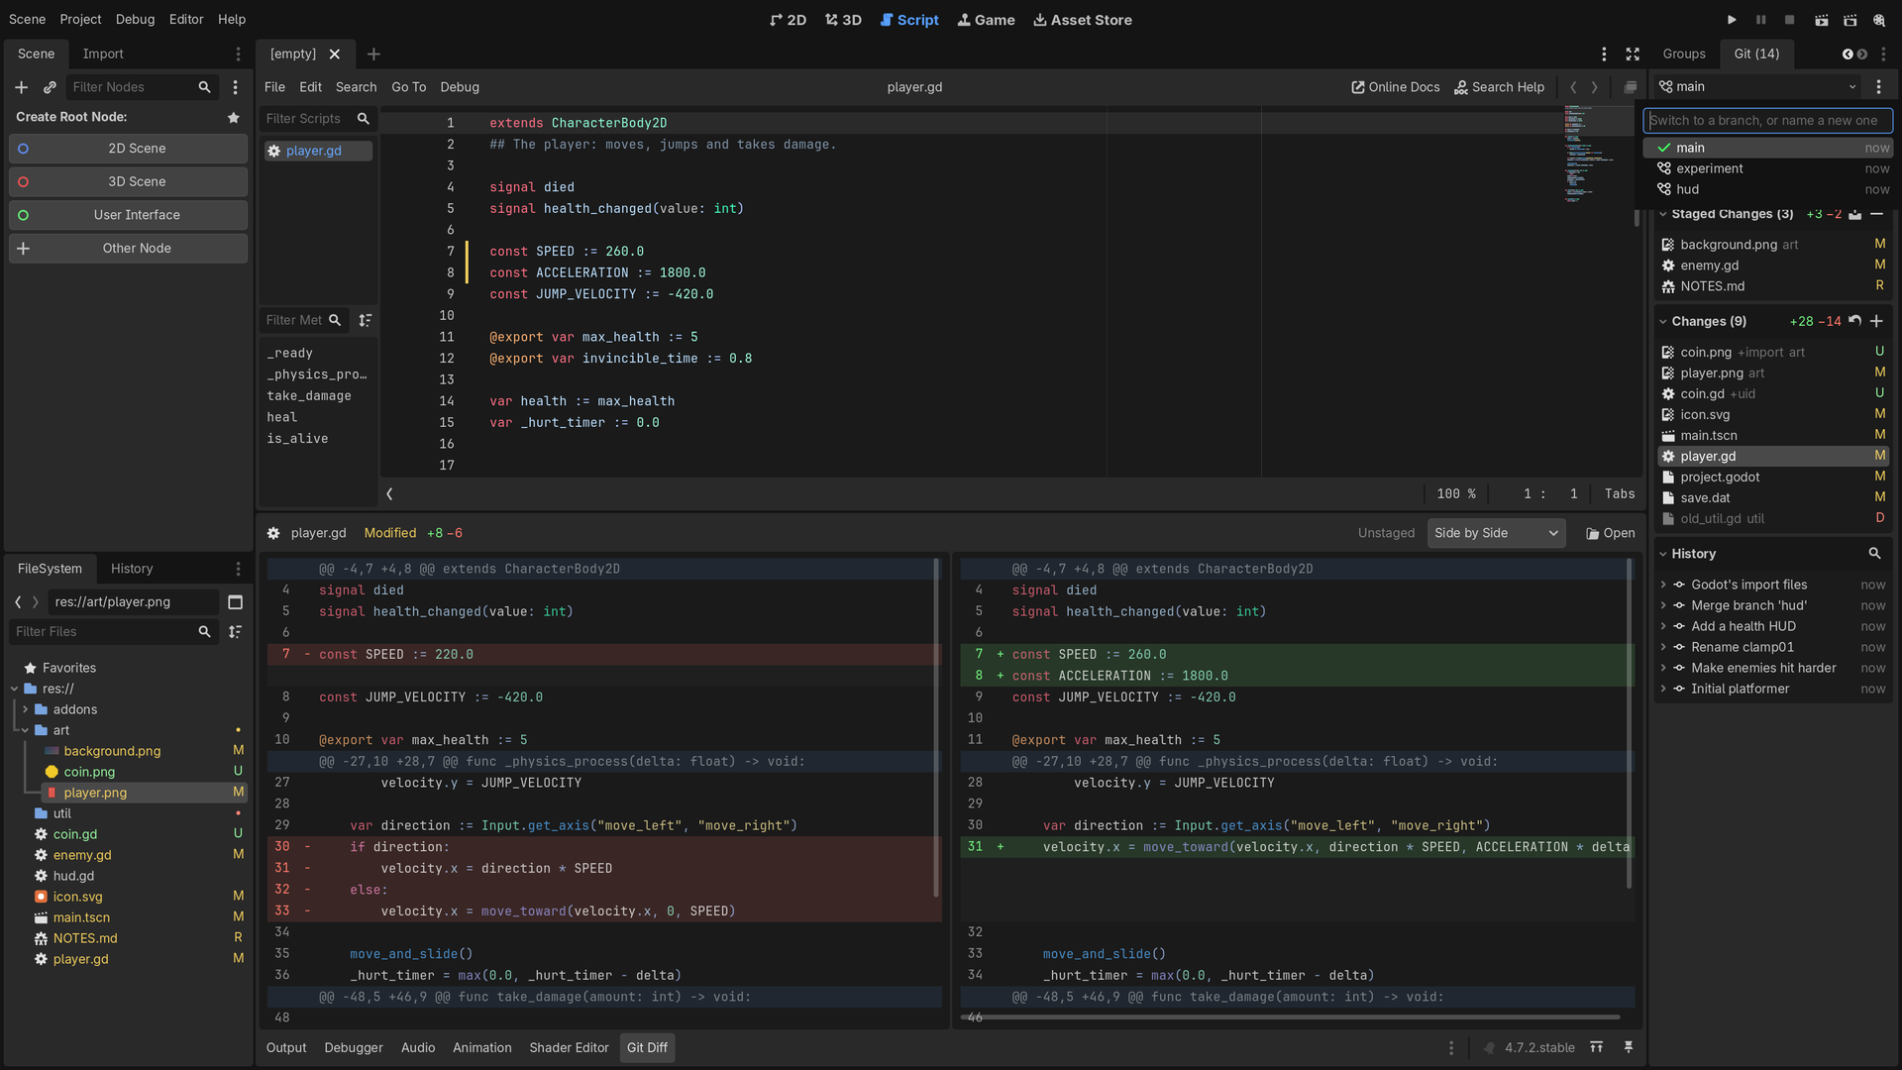This screenshot has width=1902, height=1070.
Task: Expand bottom panel icon
Action: 1596,1047
